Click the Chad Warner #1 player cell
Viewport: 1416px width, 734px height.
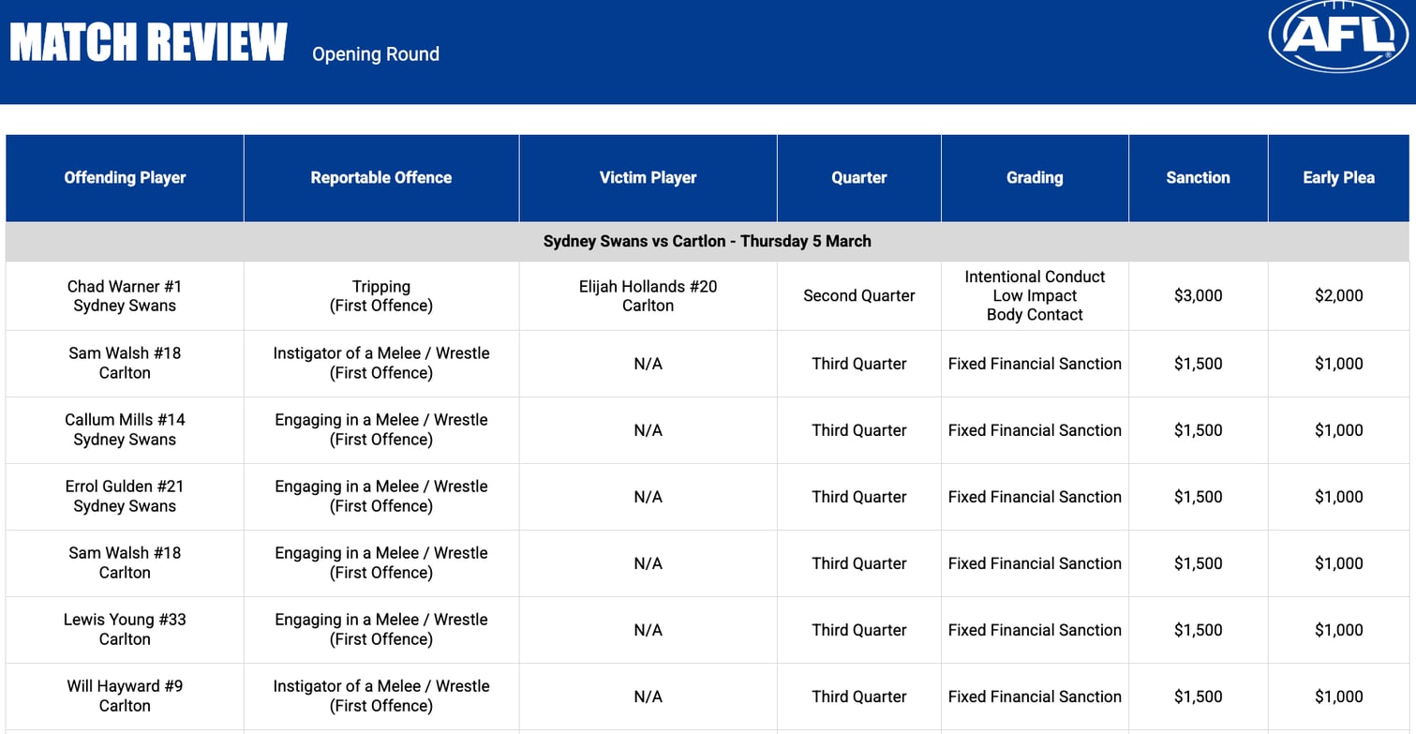125,296
